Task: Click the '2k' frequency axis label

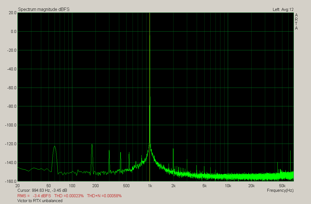Action: coord(173,186)
